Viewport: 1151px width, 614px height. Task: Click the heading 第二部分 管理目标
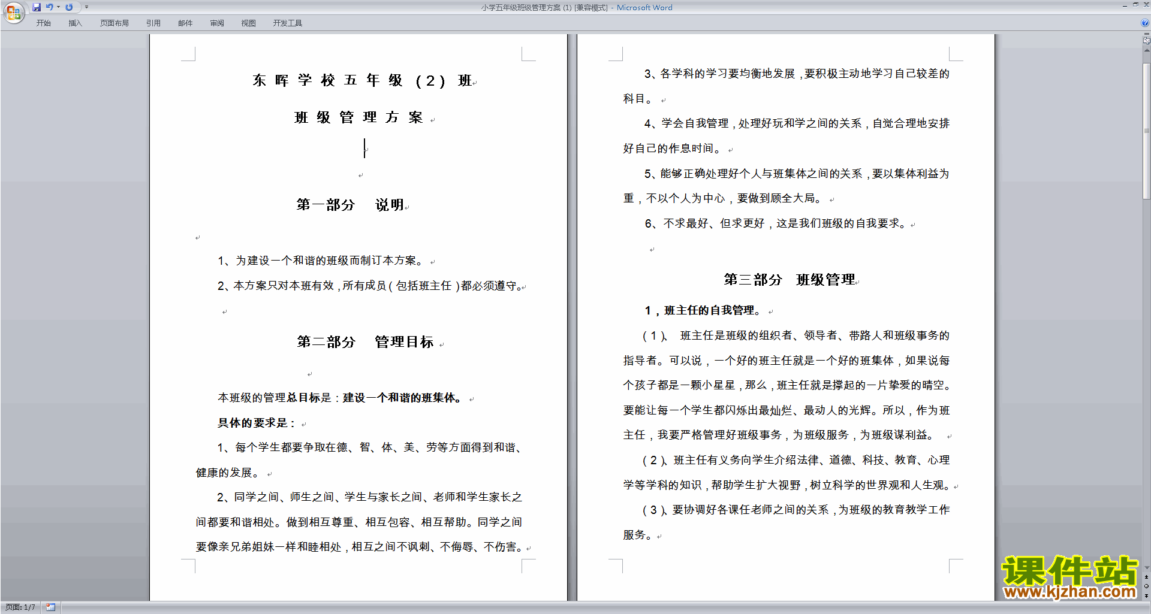366,342
